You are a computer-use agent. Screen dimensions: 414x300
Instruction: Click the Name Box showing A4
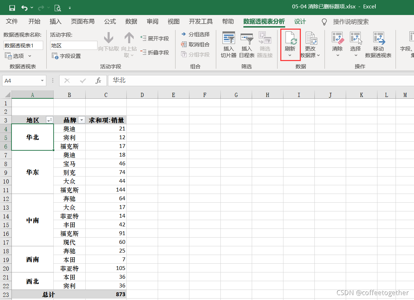point(21,81)
